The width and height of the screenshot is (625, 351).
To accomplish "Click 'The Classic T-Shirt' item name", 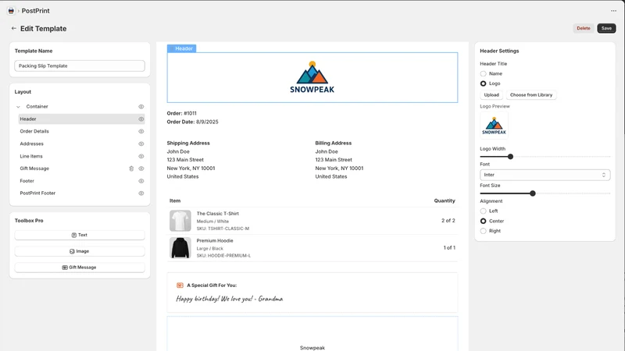I will tap(218, 214).
